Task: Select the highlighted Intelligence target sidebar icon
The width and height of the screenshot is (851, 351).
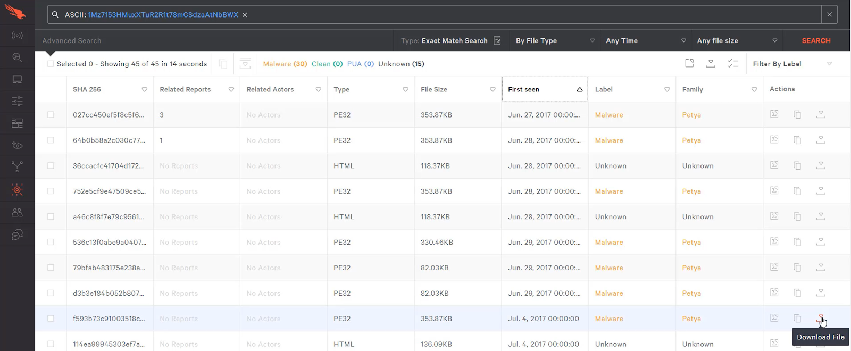Action: point(17,190)
